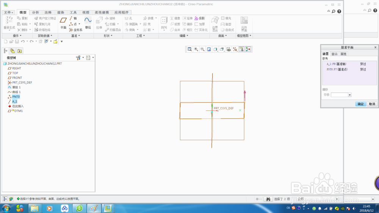The image size is (379, 213).
Task: Switch to the 分析 ribbon tab
Action: pos(35,12)
